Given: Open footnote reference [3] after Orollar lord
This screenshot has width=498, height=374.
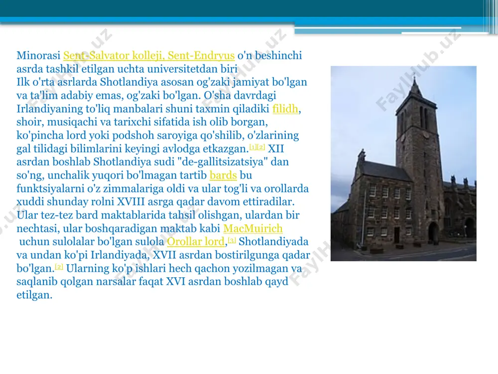Looking at the screenshot, I should [x=232, y=240].
